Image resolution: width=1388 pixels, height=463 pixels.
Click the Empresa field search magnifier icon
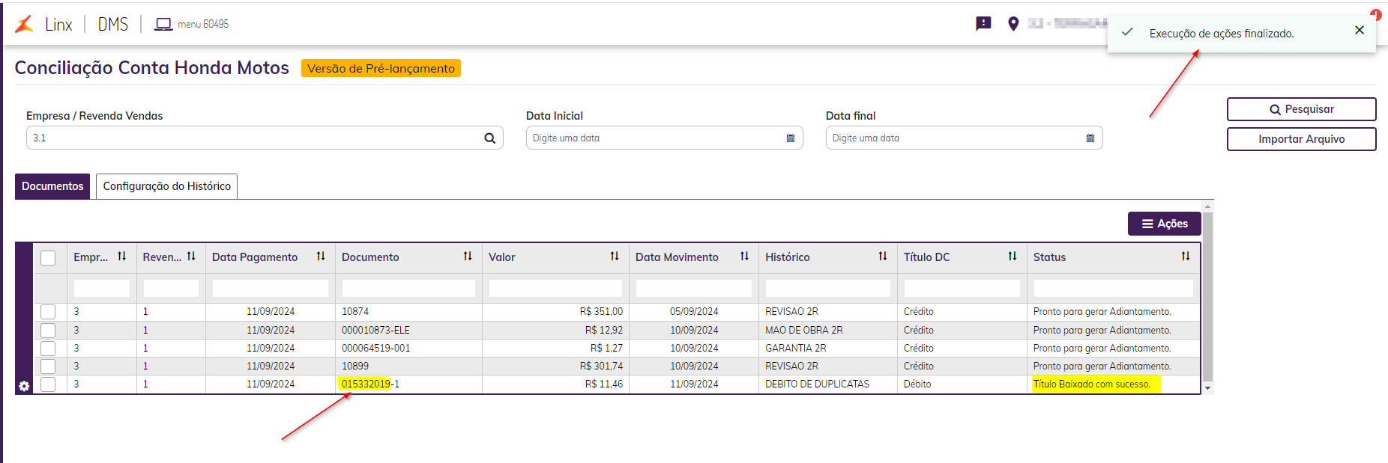pyautogui.click(x=490, y=138)
